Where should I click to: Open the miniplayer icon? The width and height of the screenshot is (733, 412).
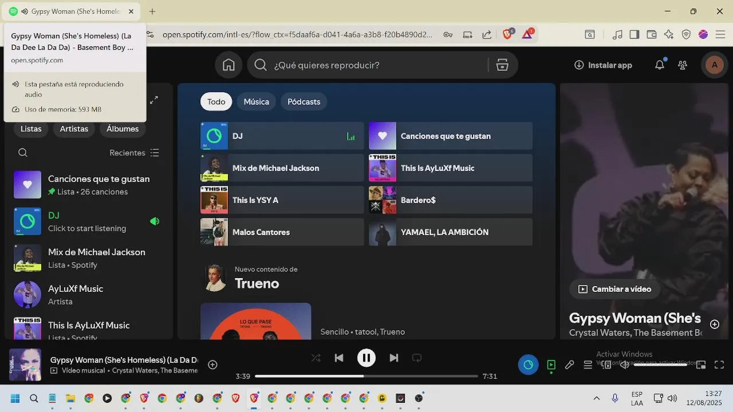tap(701, 365)
